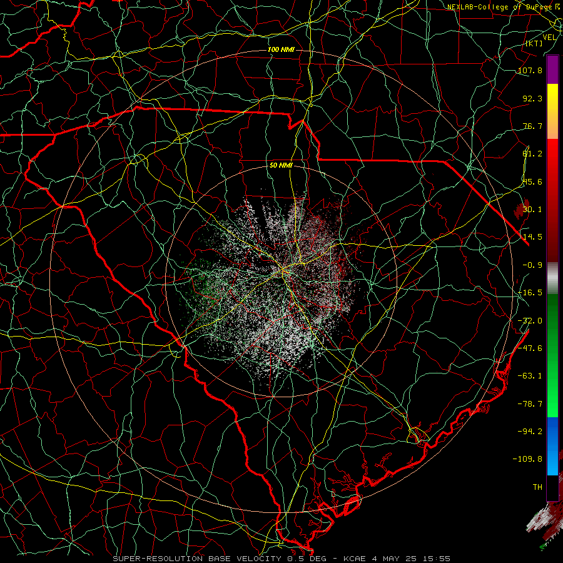
Task: Click the 61.2 velocity scale value
Action: (532, 154)
